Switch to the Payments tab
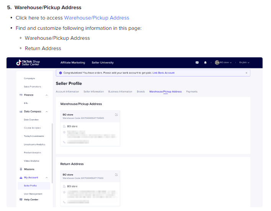The width and height of the screenshot is (271, 211). 192,92
